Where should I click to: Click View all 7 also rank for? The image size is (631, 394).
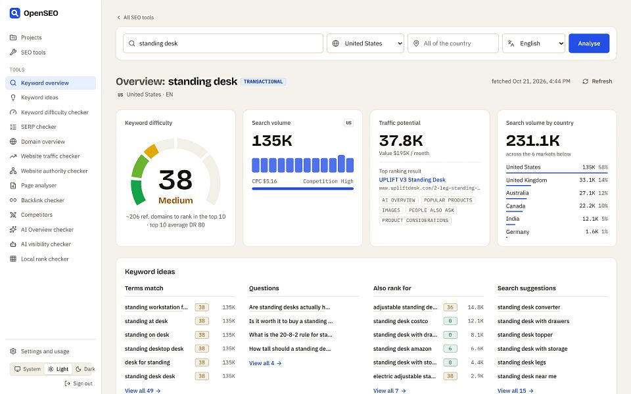click(390, 390)
